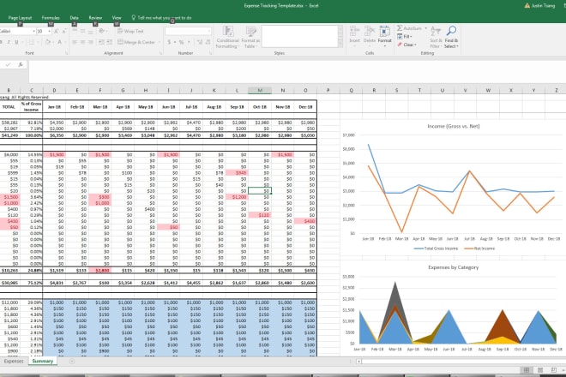Viewport: 566px width, 377px height.
Task: Top-align cell contents
Action: (75, 32)
